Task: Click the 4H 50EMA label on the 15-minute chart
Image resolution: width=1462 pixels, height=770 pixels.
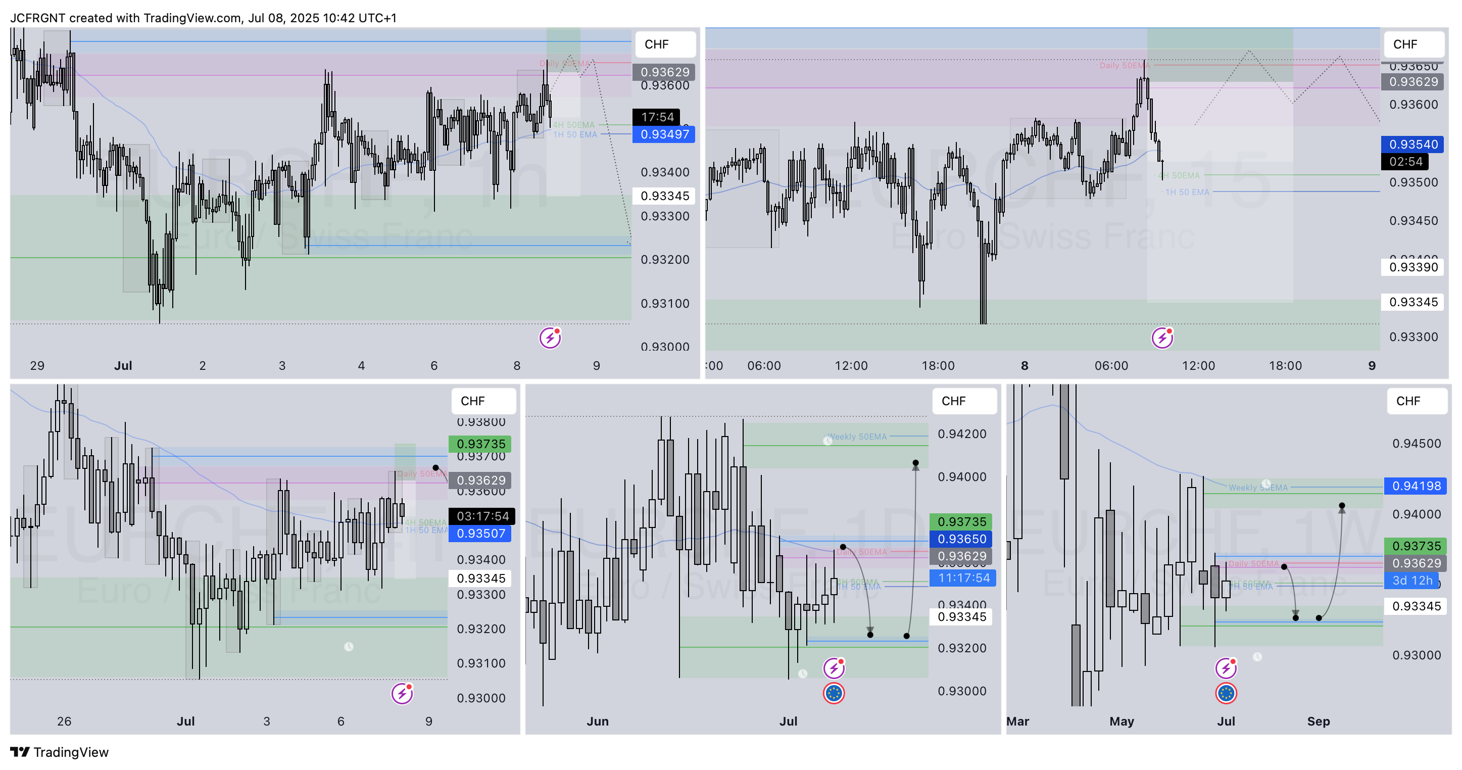Action: click(1179, 175)
